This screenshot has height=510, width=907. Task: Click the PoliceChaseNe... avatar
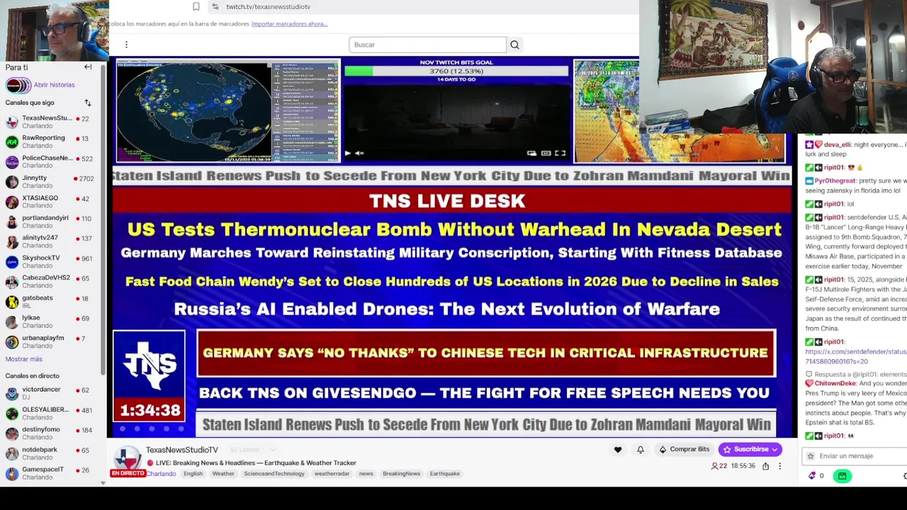12,162
